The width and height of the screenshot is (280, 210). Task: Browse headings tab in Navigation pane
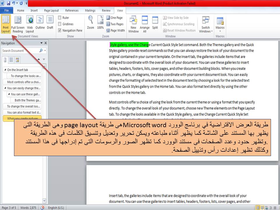5,60
